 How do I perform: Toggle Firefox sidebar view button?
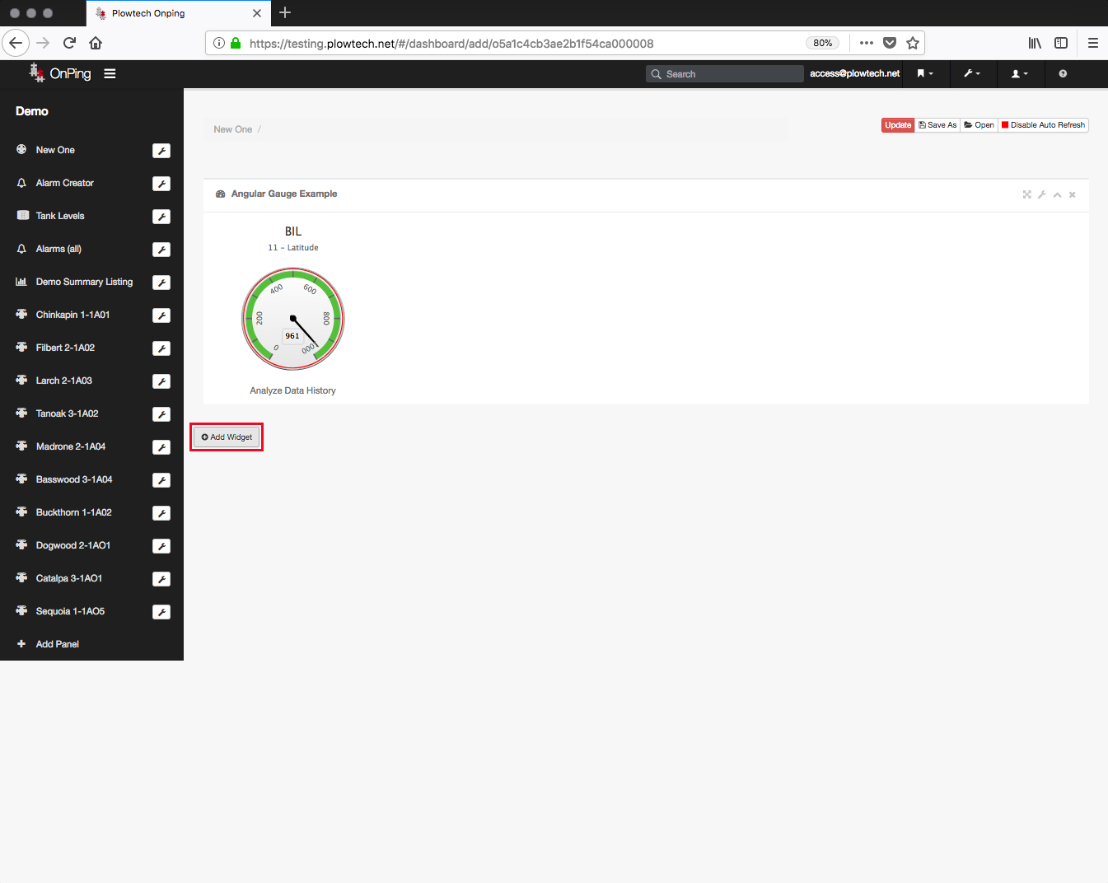(x=1061, y=43)
